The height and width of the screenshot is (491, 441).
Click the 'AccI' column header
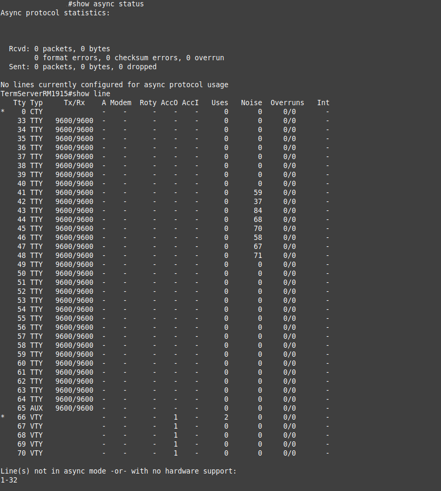tap(190, 103)
